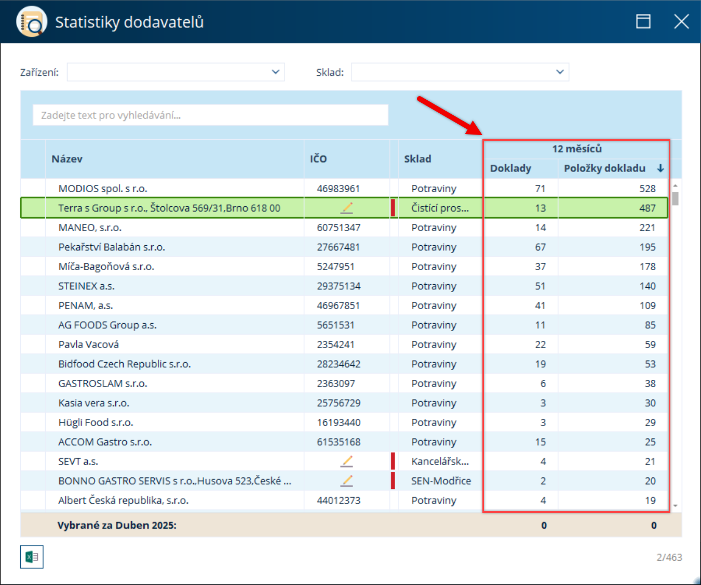Select the Kasia vera s.r.o. row
The image size is (701, 585).
pyautogui.click(x=344, y=403)
